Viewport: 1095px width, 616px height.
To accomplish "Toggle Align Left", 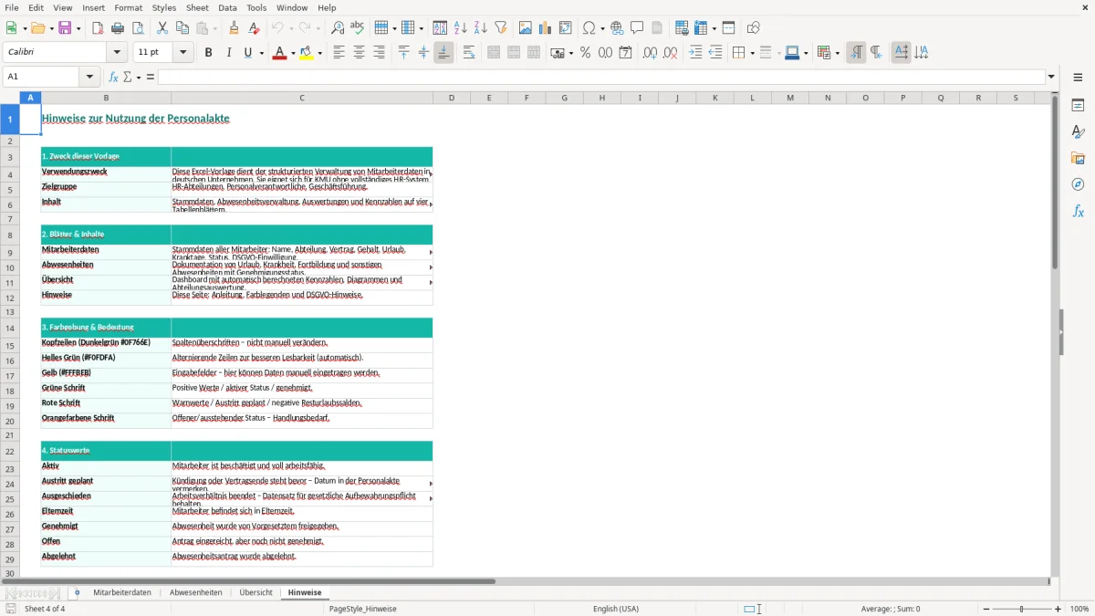I will [339, 53].
